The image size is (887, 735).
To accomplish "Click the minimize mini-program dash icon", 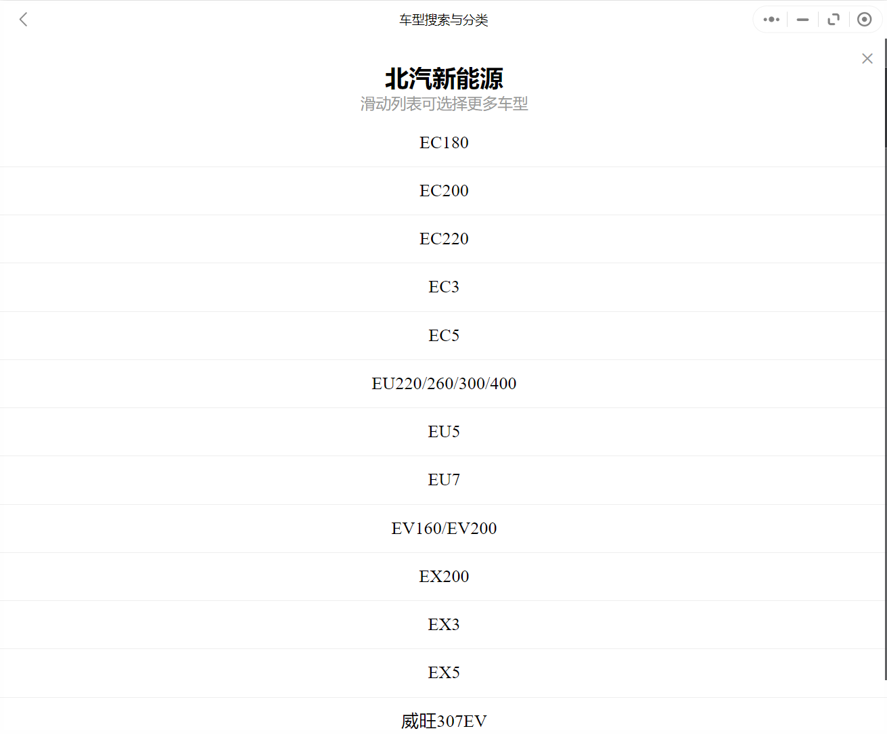I will [x=802, y=20].
